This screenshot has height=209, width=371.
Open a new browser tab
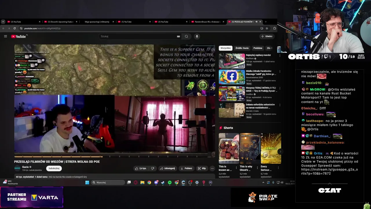pos(265,21)
